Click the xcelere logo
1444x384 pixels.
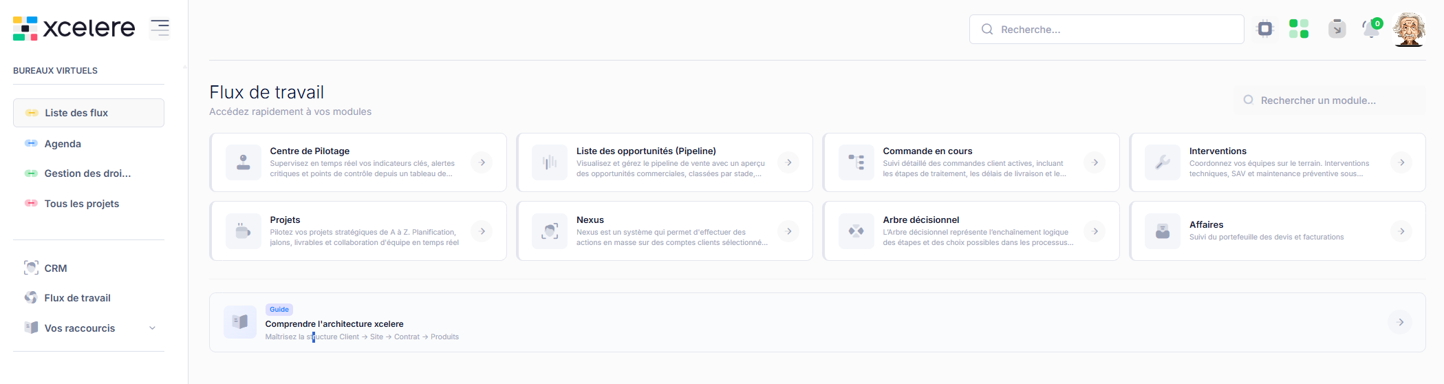74,28
